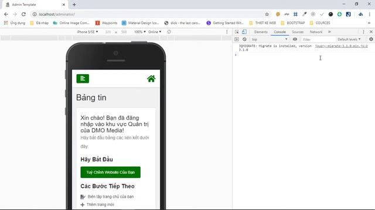The image size is (375, 210).
Task: Open slick - the last caro... bookmark
Action: click(x=182, y=23)
